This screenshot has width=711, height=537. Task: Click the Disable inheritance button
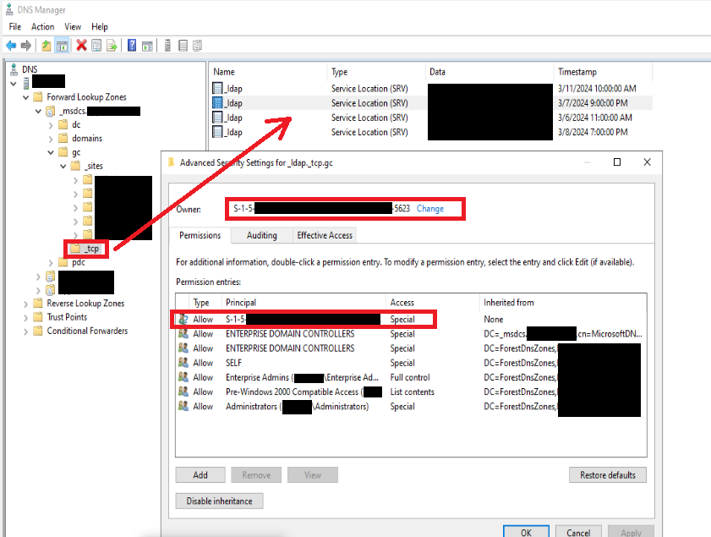click(220, 501)
